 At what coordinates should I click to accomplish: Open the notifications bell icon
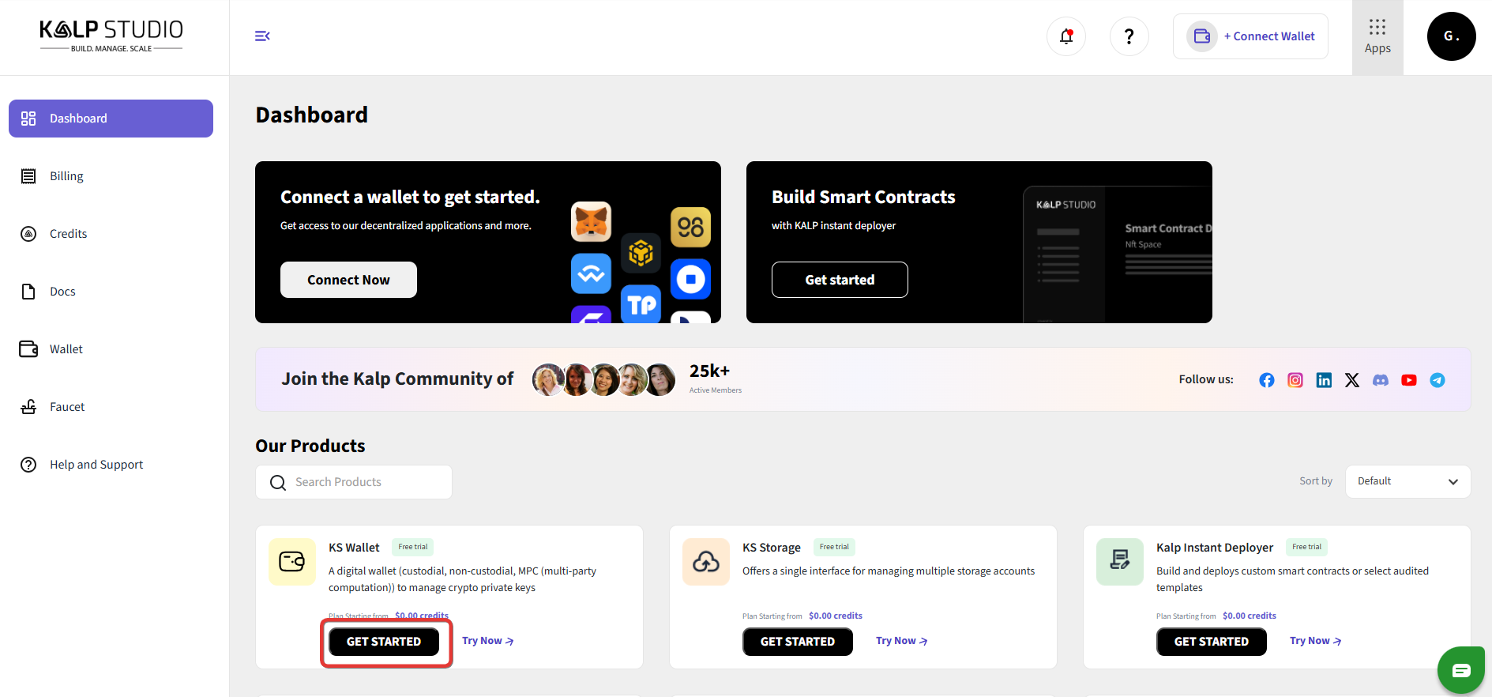point(1065,36)
